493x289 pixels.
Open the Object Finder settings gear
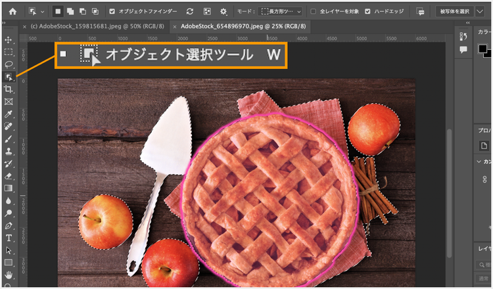(223, 11)
